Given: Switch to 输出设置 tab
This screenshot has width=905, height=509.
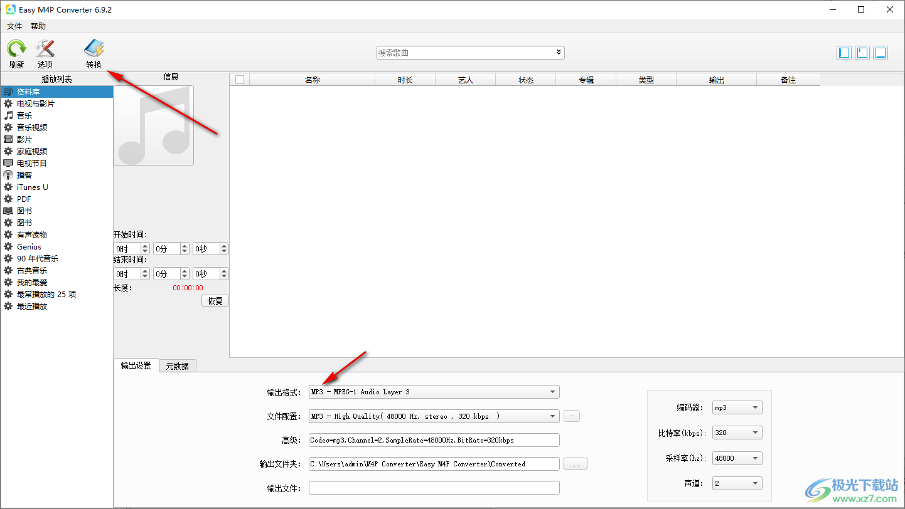Looking at the screenshot, I should pyautogui.click(x=136, y=365).
